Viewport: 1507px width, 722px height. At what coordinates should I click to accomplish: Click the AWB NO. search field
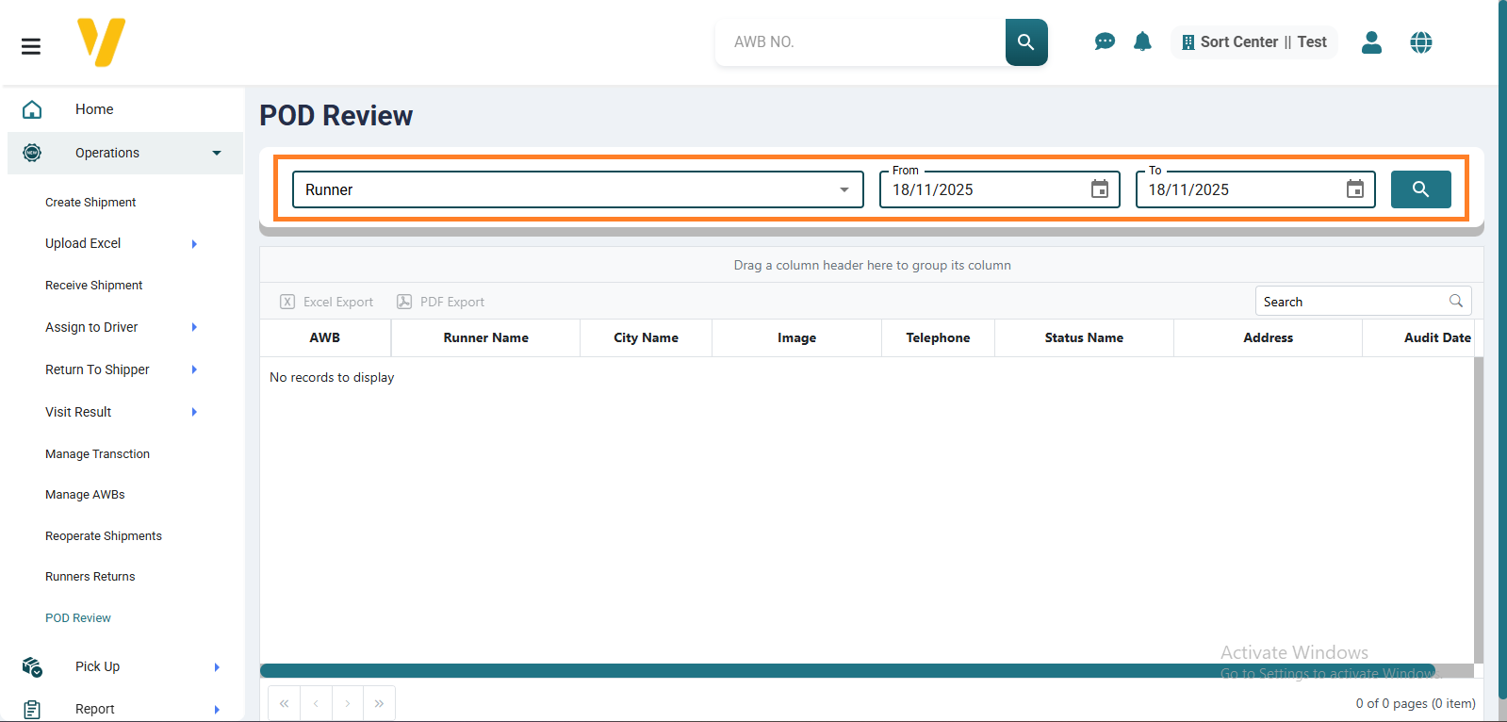click(x=860, y=42)
